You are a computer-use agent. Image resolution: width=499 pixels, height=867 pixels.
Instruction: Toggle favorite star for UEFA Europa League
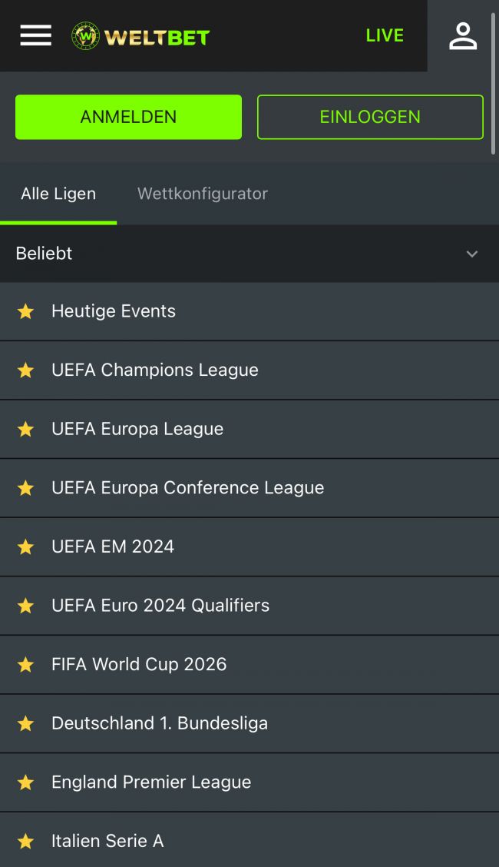pos(26,429)
